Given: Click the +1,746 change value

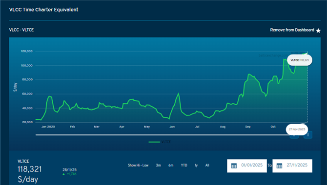Looking at the screenshot, I should point(72,174).
